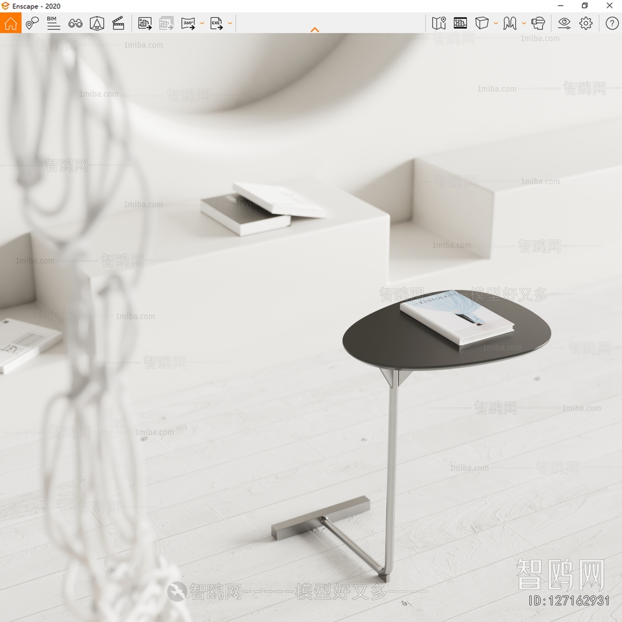Click the Batch Rendering icon
This screenshot has width=622, height=622.
[166, 23]
